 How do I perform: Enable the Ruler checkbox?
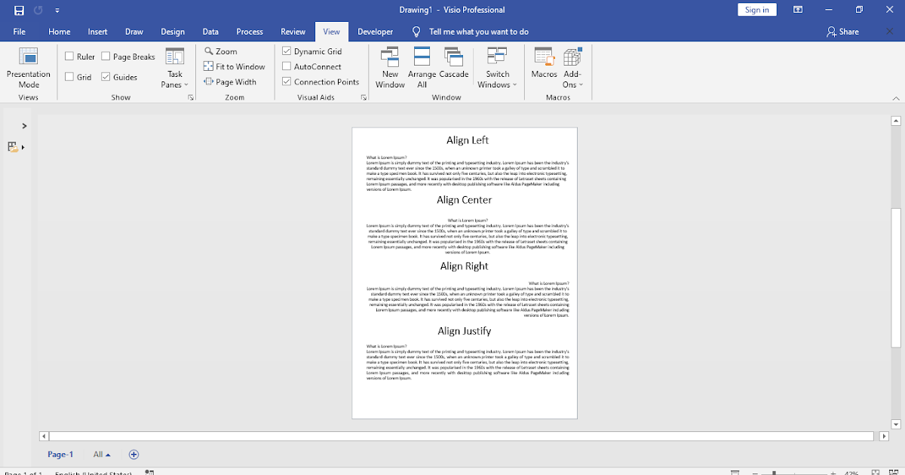(68, 56)
